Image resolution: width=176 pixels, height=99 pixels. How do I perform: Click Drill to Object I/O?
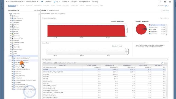tap(60, 63)
